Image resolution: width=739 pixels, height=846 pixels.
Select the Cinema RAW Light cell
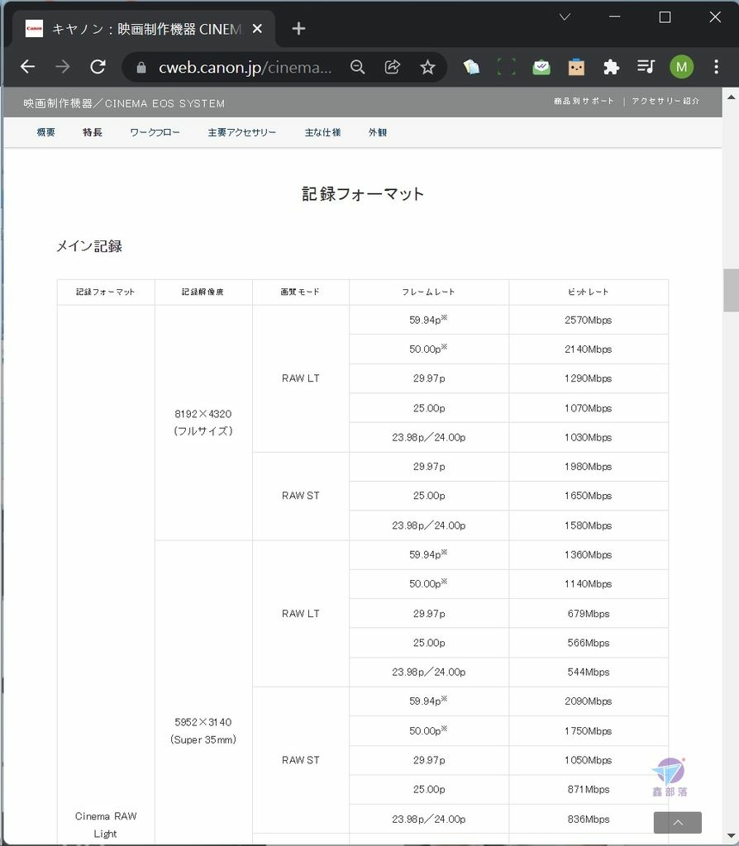[106, 825]
